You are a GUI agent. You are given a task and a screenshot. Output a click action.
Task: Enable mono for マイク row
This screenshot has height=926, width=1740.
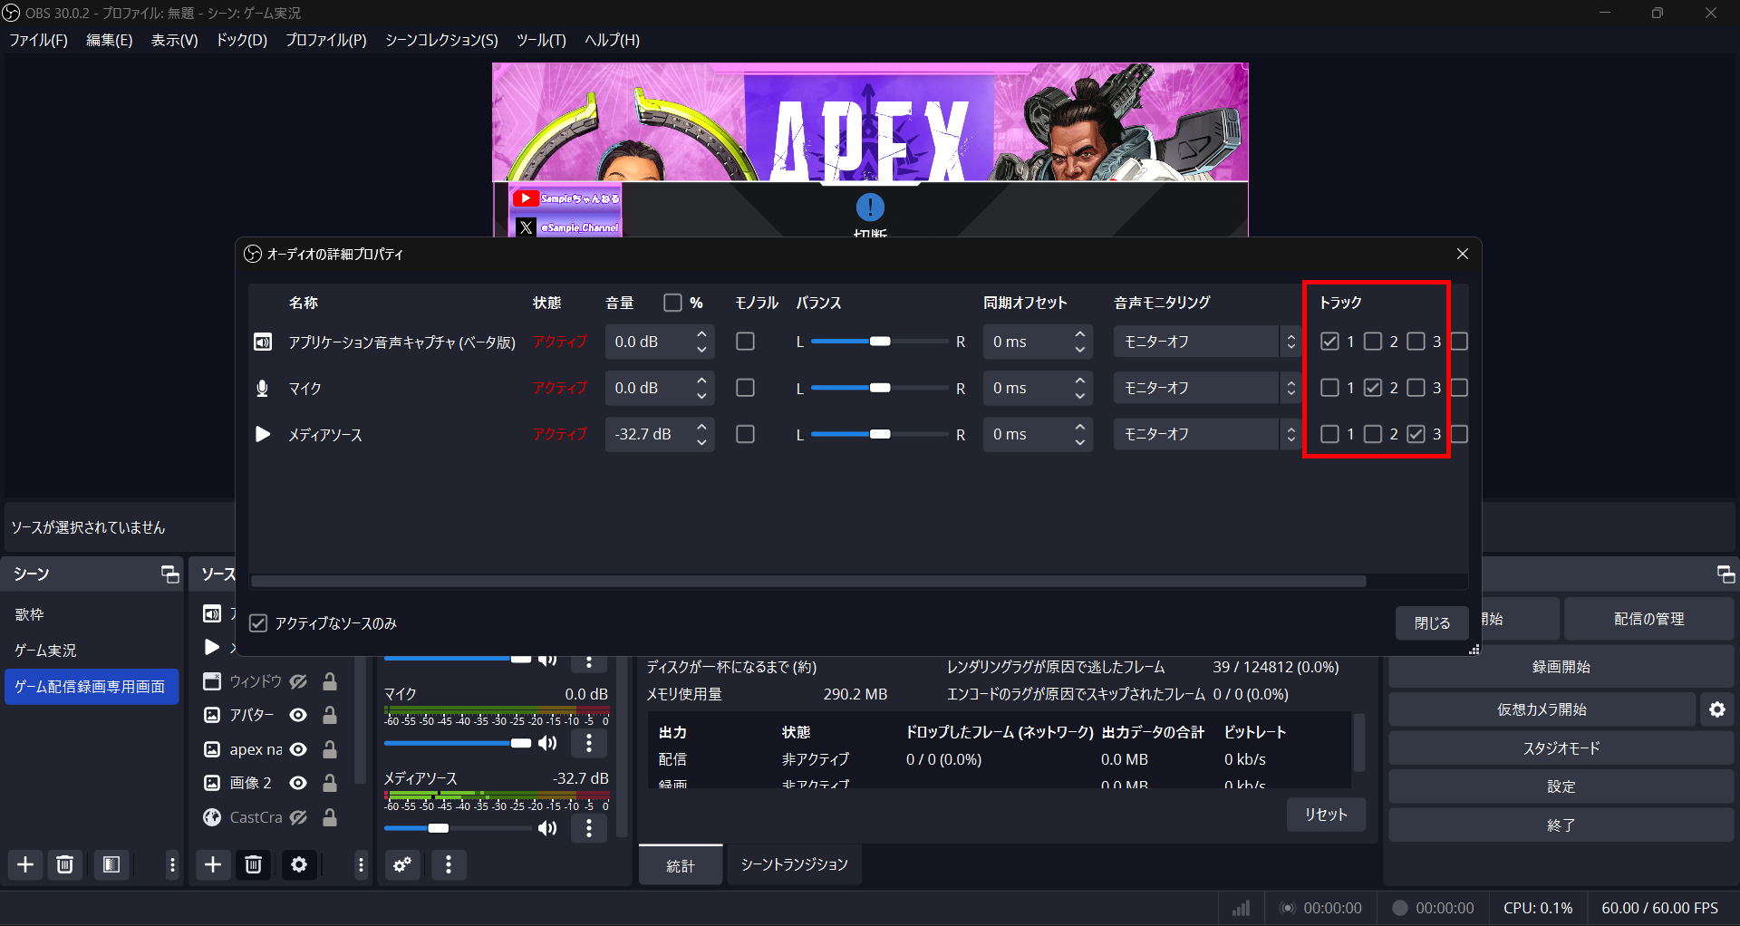[745, 388]
